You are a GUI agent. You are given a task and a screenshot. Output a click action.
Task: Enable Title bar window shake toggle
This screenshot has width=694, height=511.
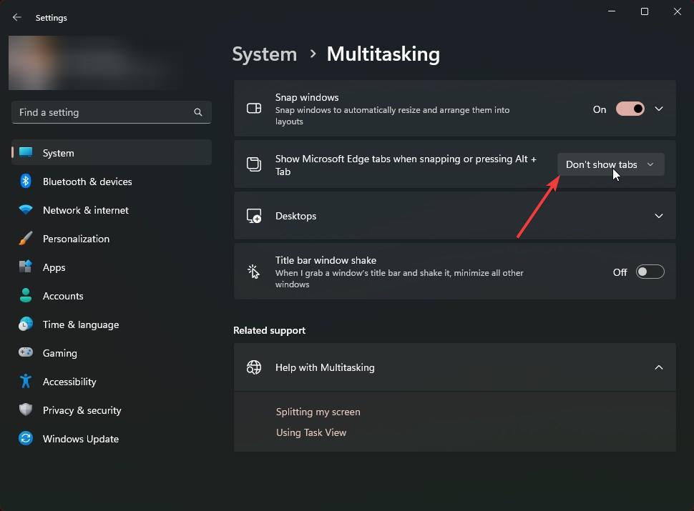pyautogui.click(x=650, y=272)
